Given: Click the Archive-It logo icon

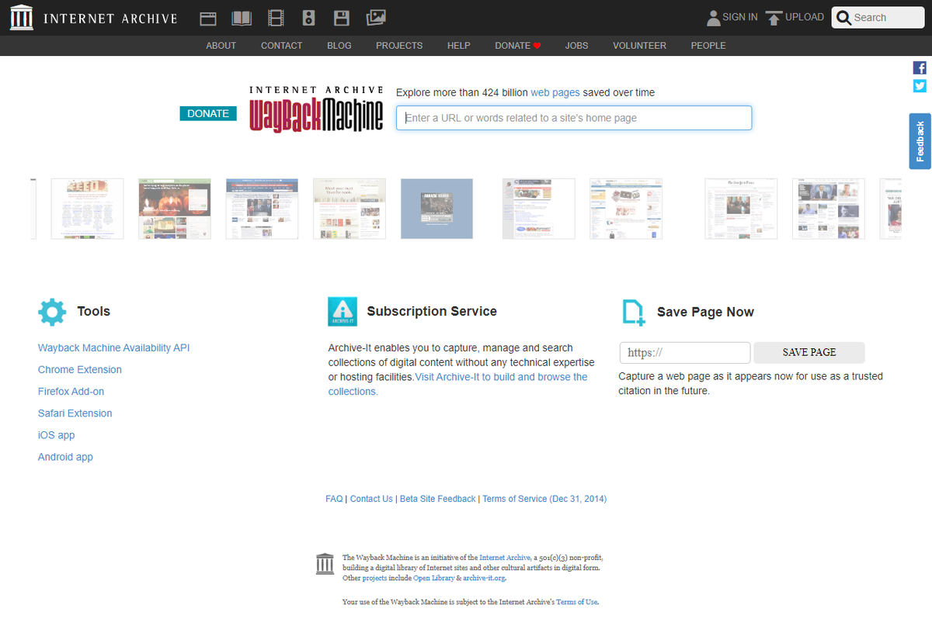Looking at the screenshot, I should point(343,311).
